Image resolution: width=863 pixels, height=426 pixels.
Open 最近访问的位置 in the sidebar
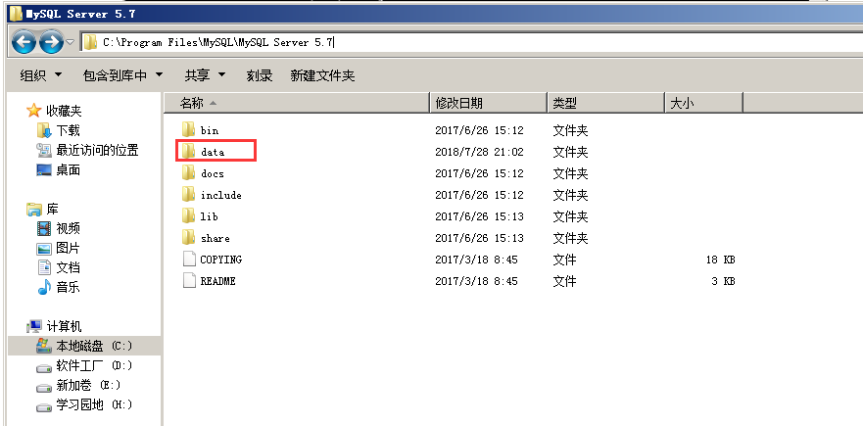[x=97, y=150]
